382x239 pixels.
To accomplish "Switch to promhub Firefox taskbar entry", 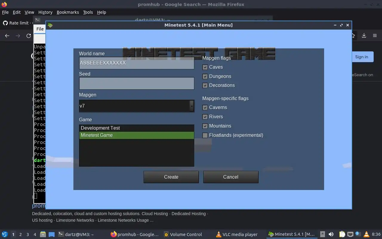I will pyautogui.click(x=135, y=234).
